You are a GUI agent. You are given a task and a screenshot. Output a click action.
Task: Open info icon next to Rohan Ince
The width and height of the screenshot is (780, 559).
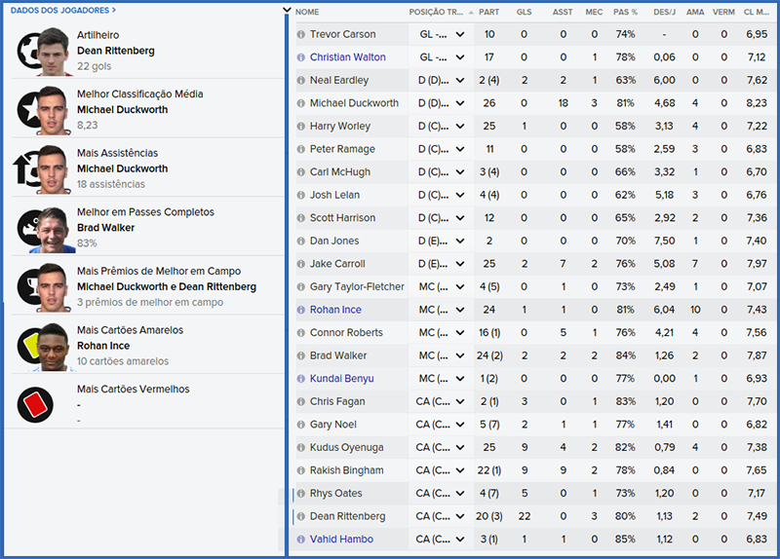(300, 310)
